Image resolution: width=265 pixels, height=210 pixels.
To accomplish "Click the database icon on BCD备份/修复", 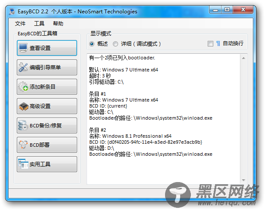I will [23, 125].
